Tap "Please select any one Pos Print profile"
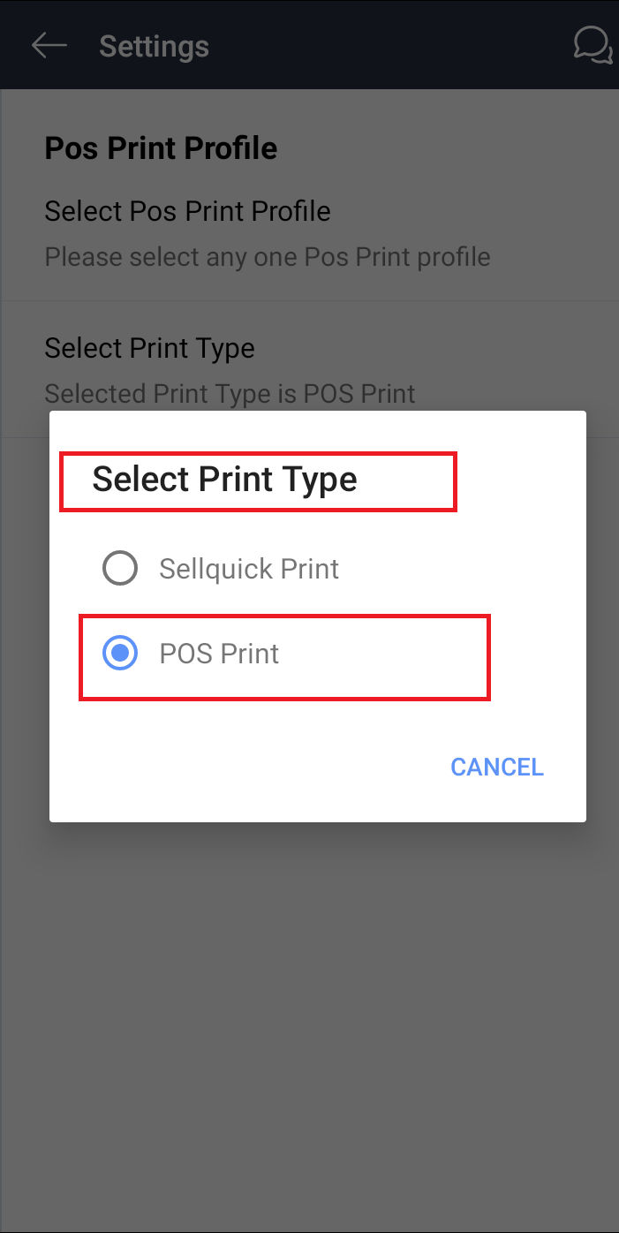The image size is (619, 1233). [x=268, y=257]
